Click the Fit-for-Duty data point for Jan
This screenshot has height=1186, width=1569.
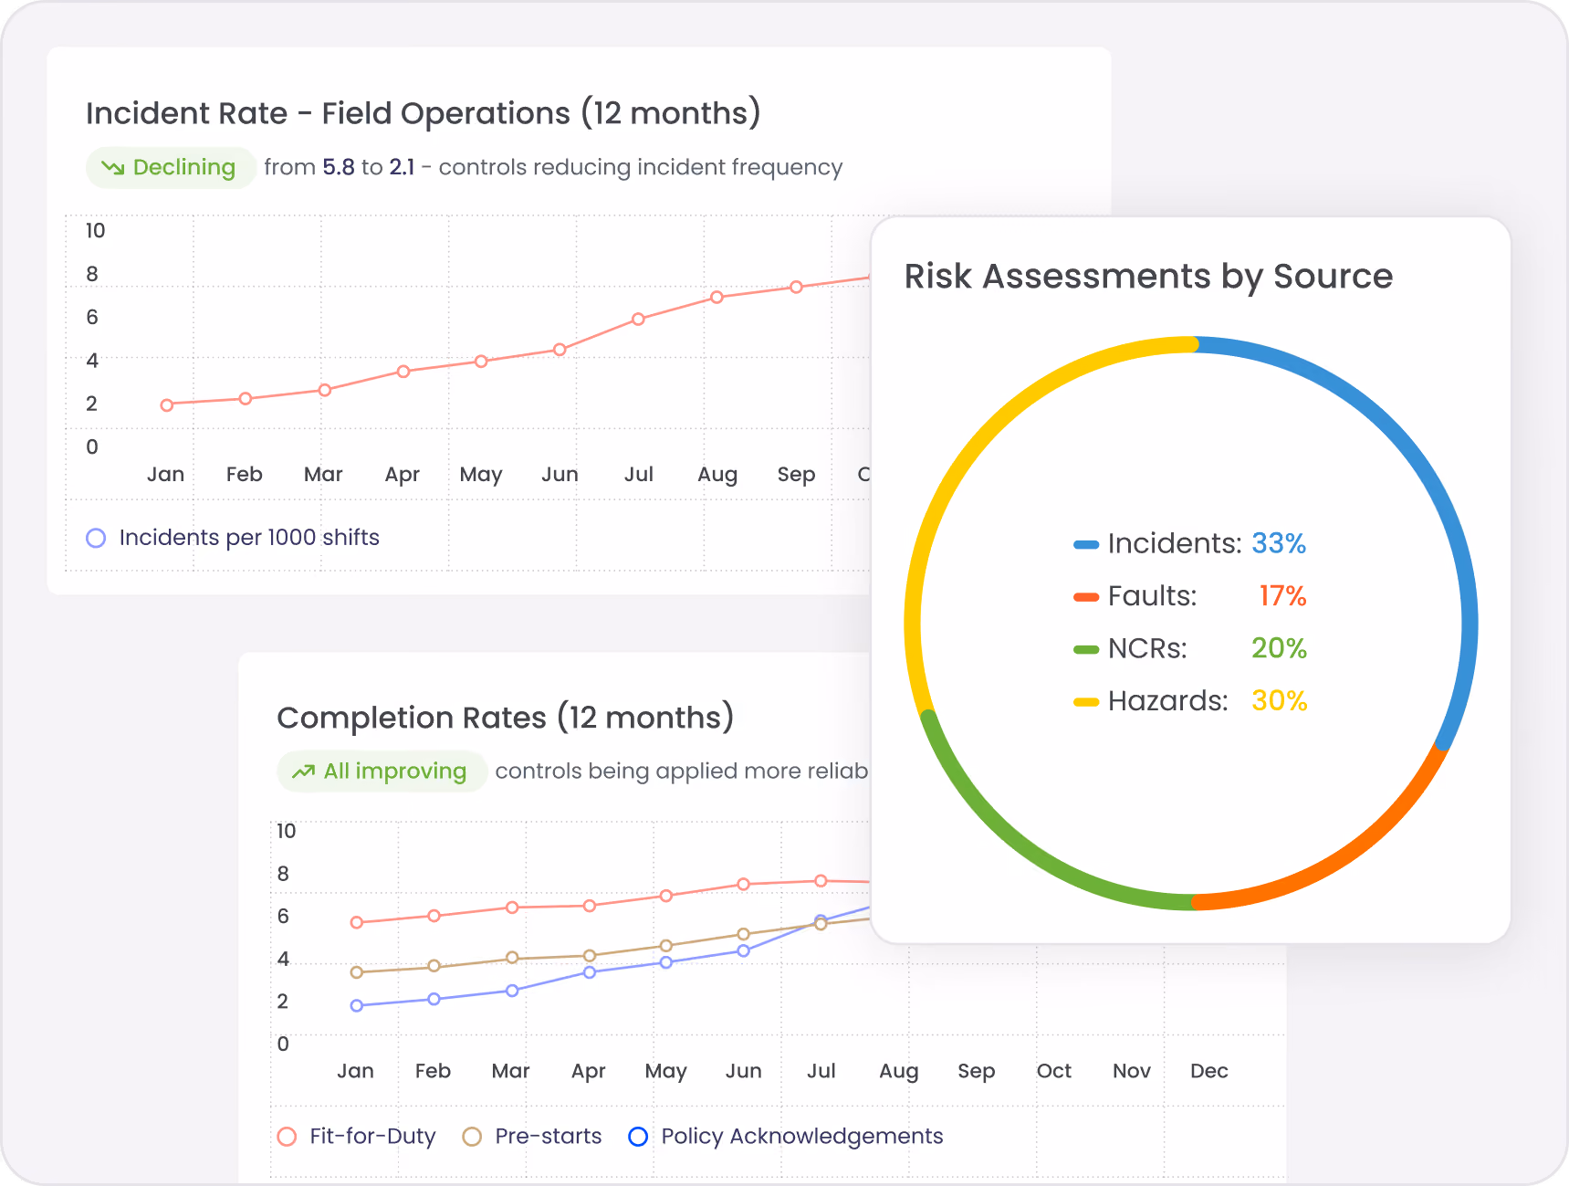[357, 923]
